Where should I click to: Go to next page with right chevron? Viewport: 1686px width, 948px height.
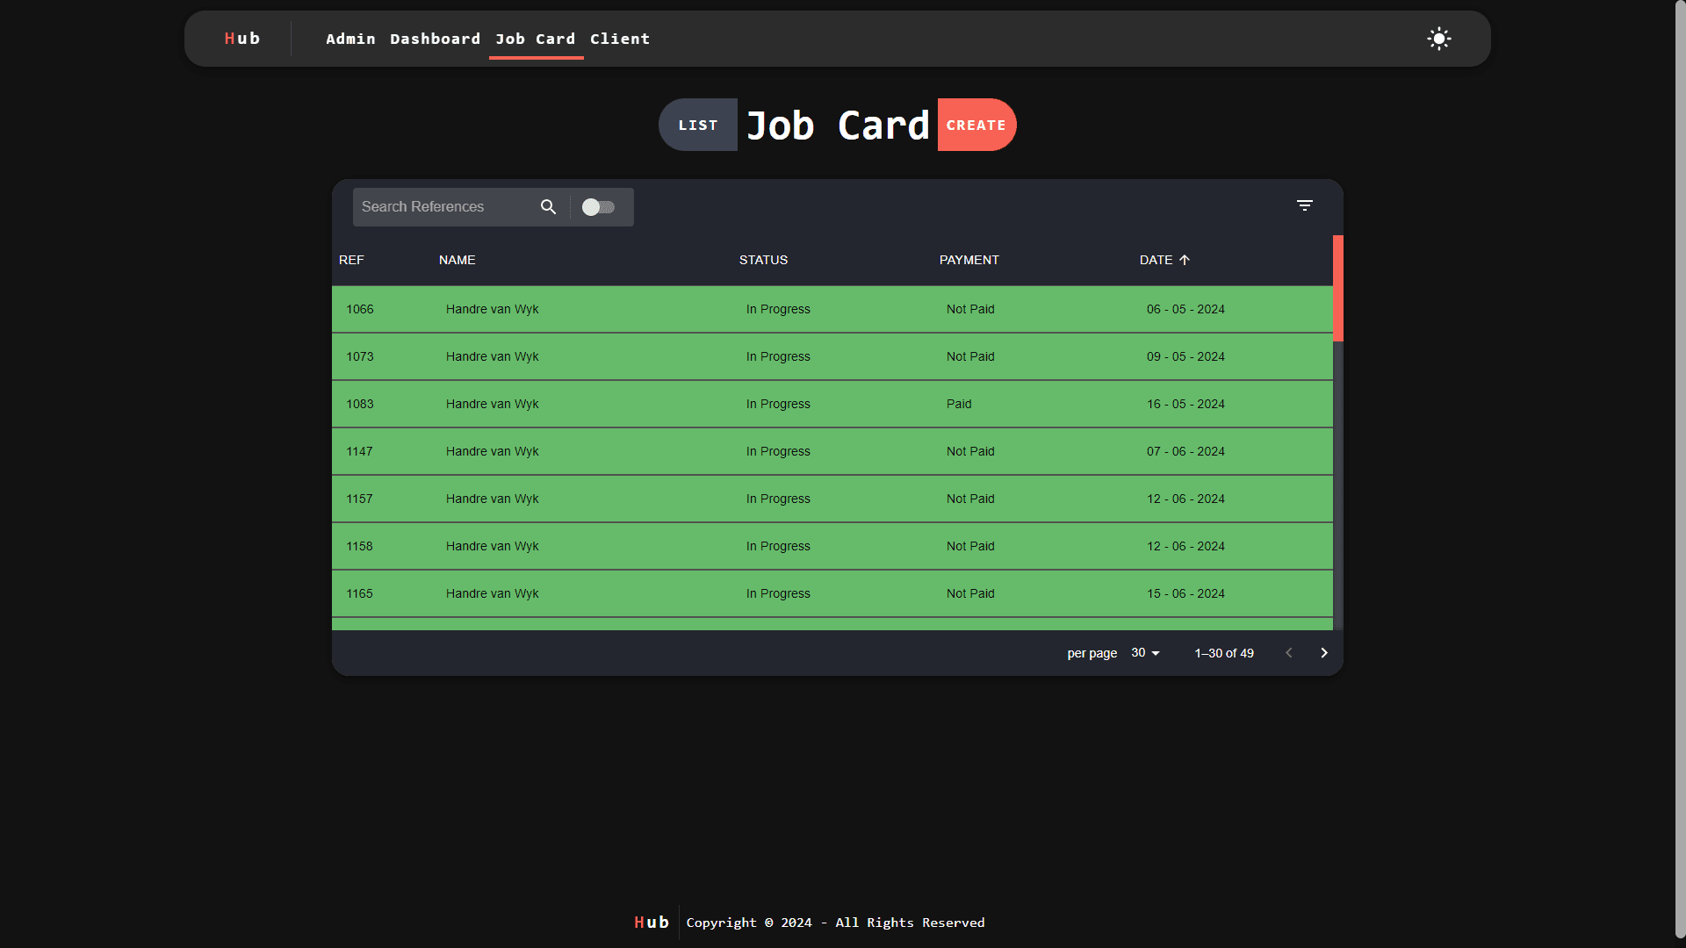(x=1323, y=652)
